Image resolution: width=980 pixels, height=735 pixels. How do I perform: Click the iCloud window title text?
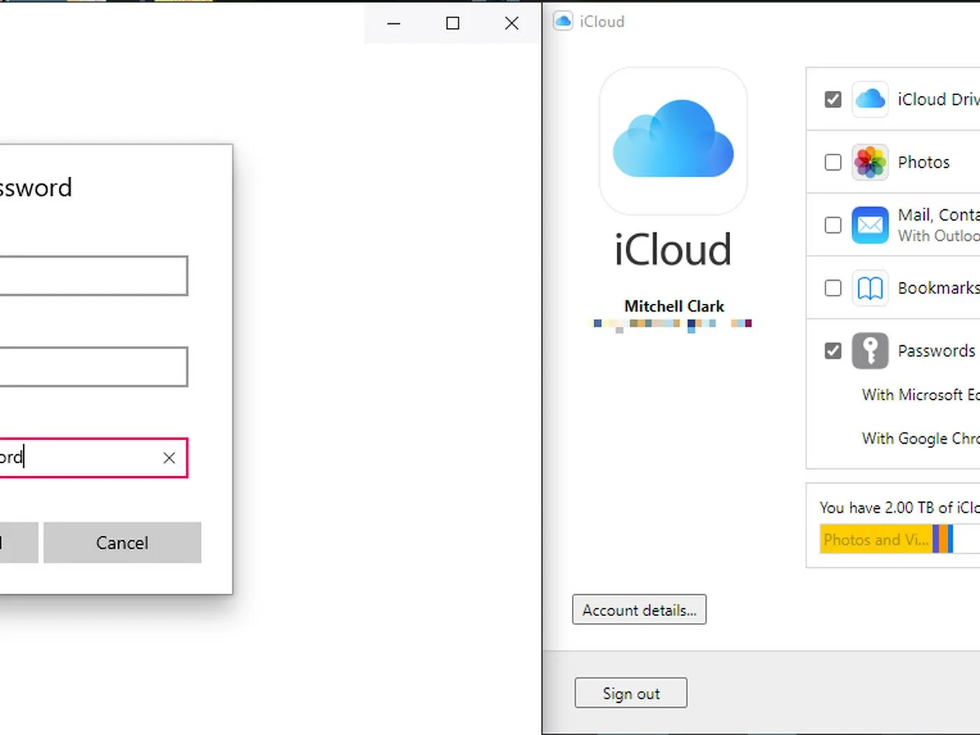pos(602,22)
